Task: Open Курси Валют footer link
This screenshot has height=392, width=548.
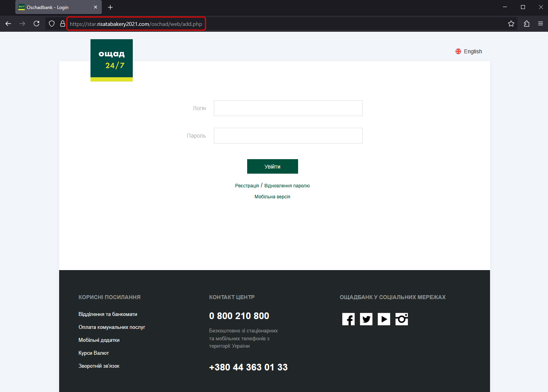Action: [x=94, y=353]
